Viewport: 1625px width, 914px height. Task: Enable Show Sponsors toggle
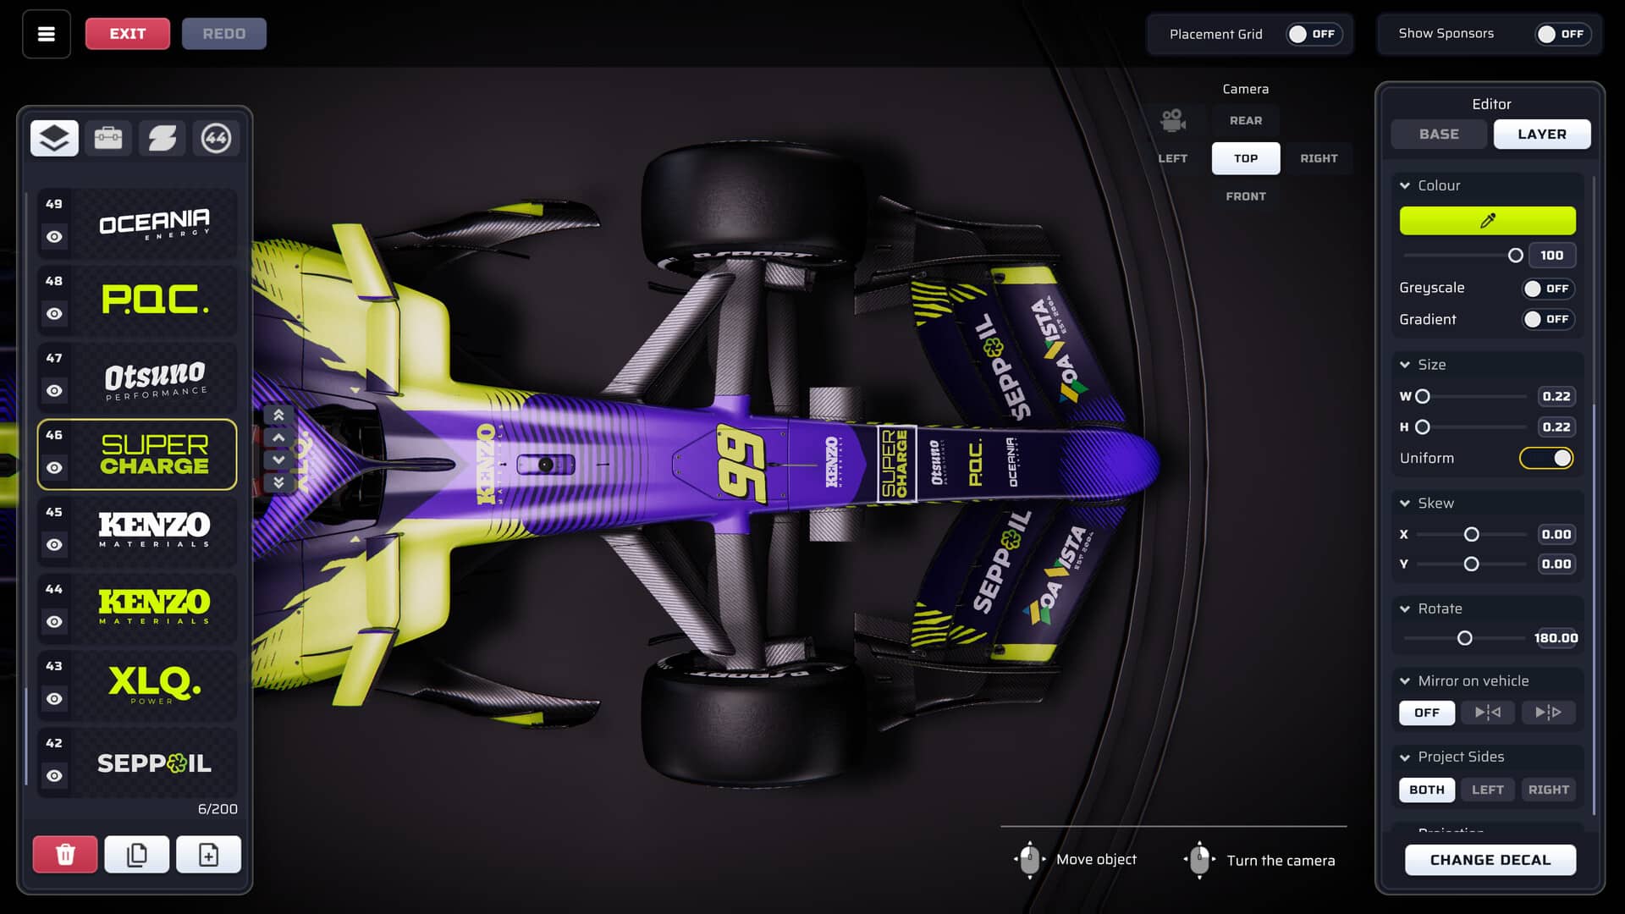pyautogui.click(x=1562, y=34)
